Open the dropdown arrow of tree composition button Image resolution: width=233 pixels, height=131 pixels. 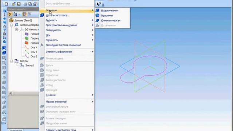pos(19,14)
